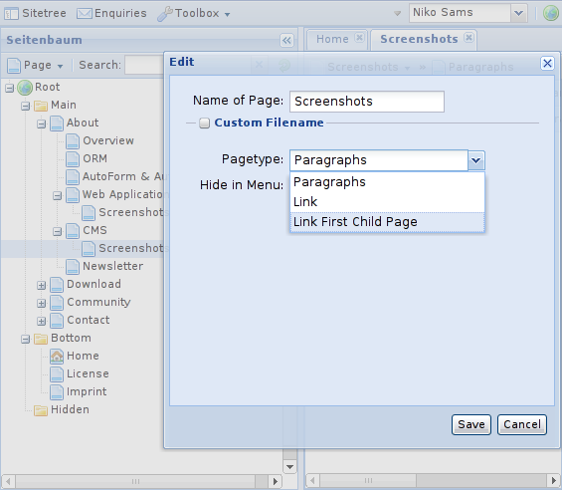Open the Pagetype dropdown arrow
The height and width of the screenshot is (490, 562).
click(476, 160)
